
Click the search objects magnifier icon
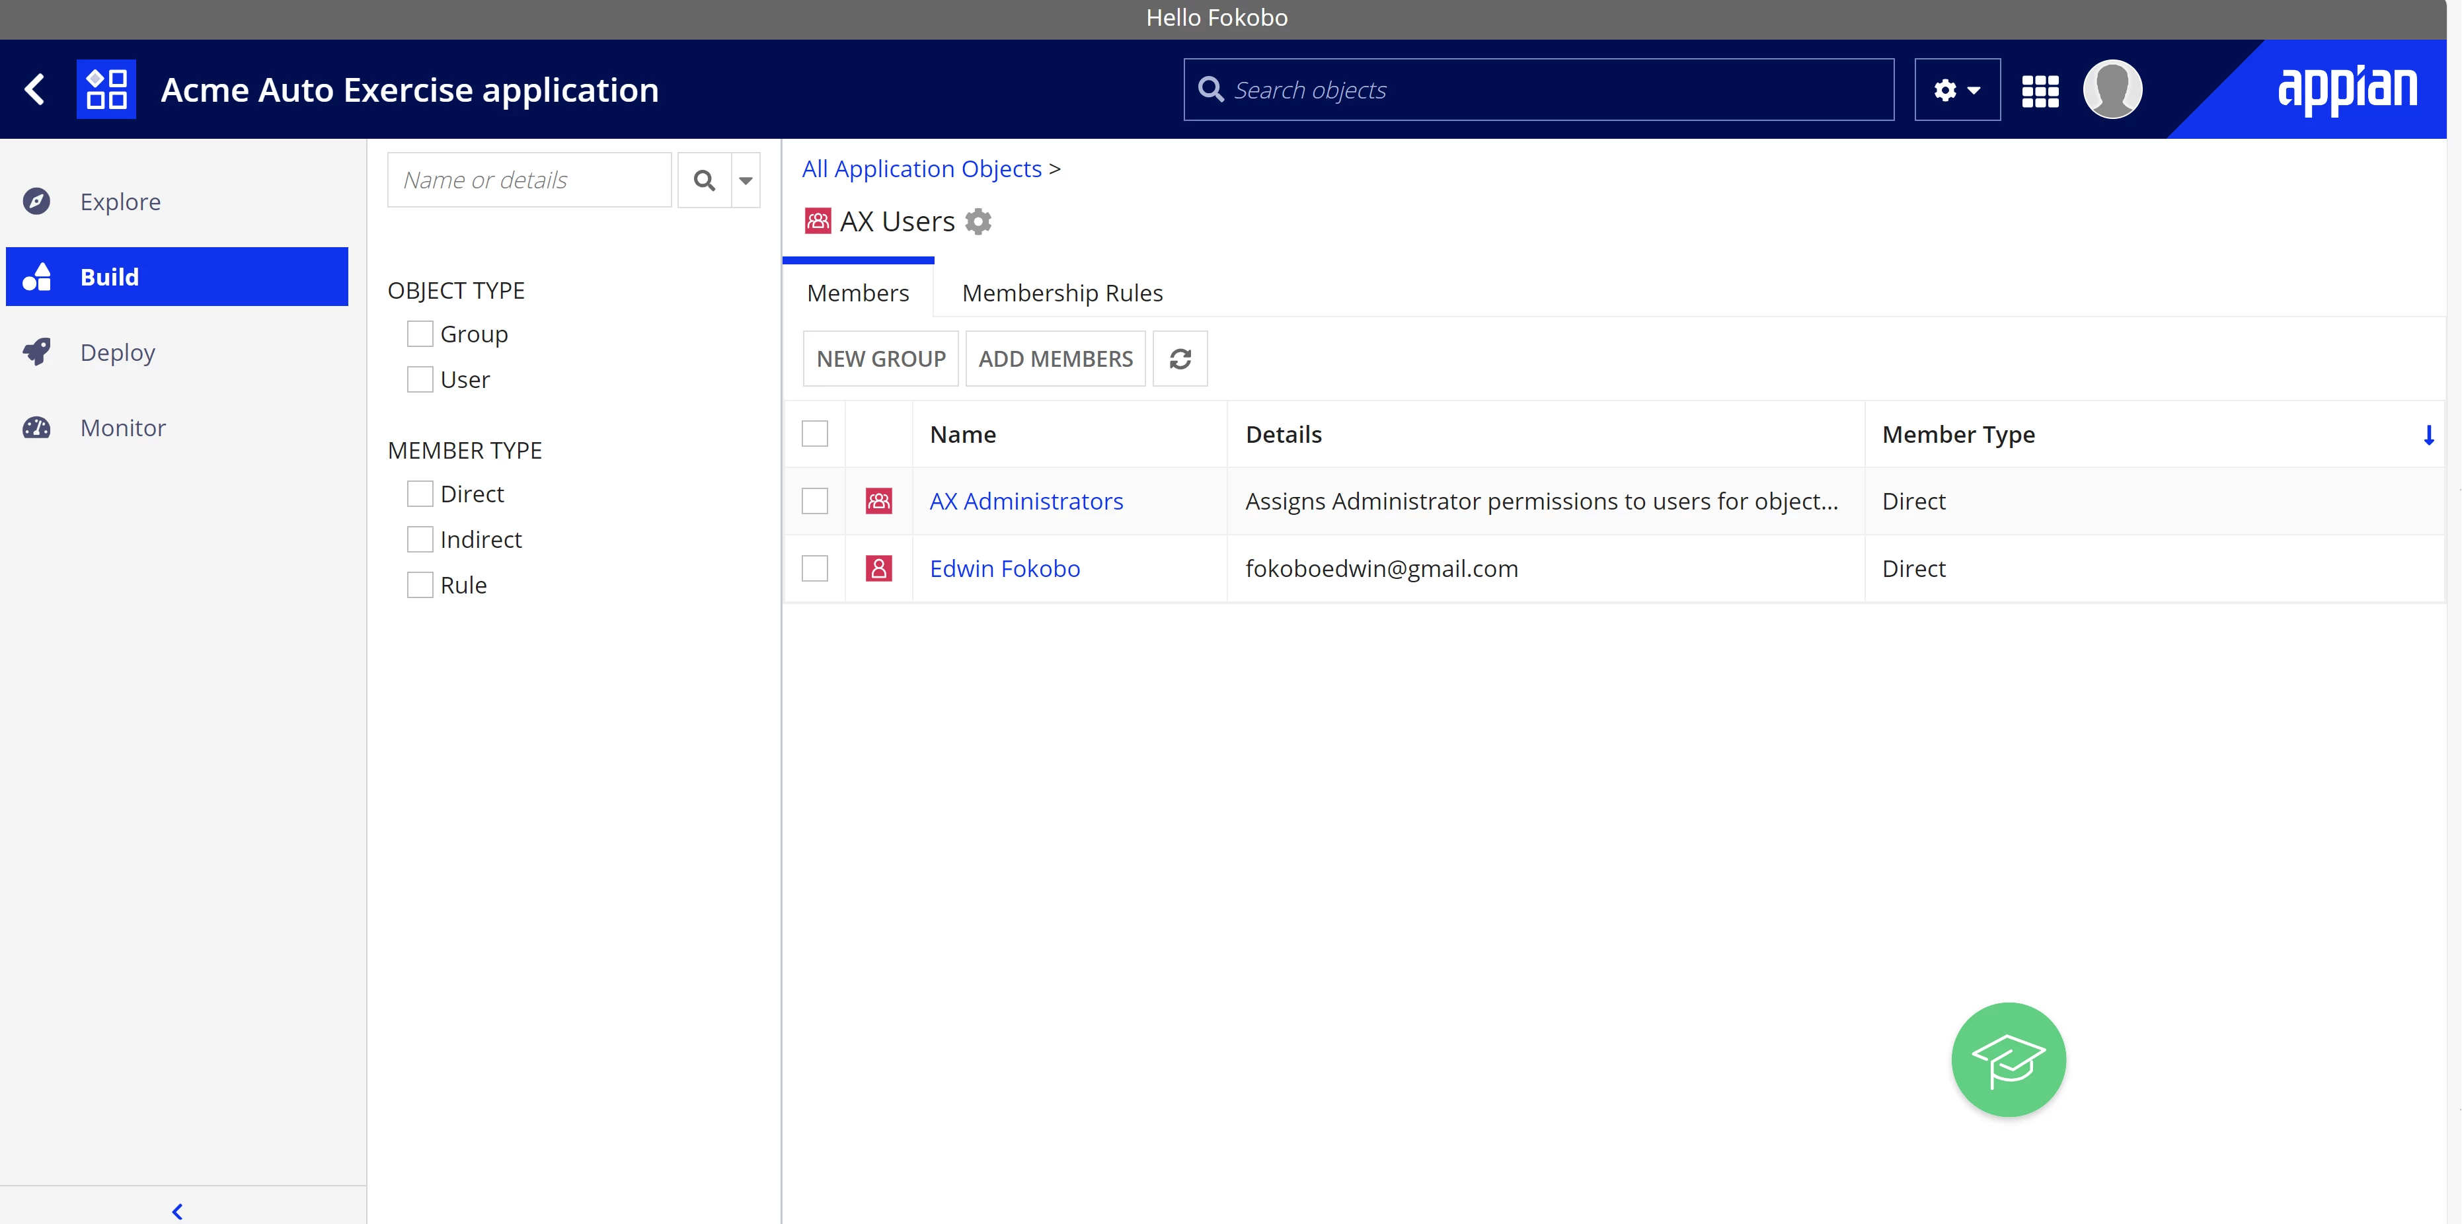click(1211, 89)
